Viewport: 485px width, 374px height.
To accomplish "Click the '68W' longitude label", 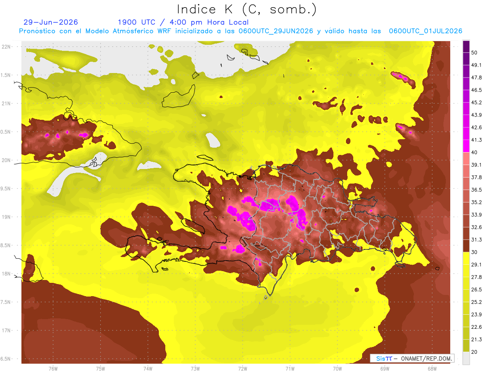I will 432,369.
